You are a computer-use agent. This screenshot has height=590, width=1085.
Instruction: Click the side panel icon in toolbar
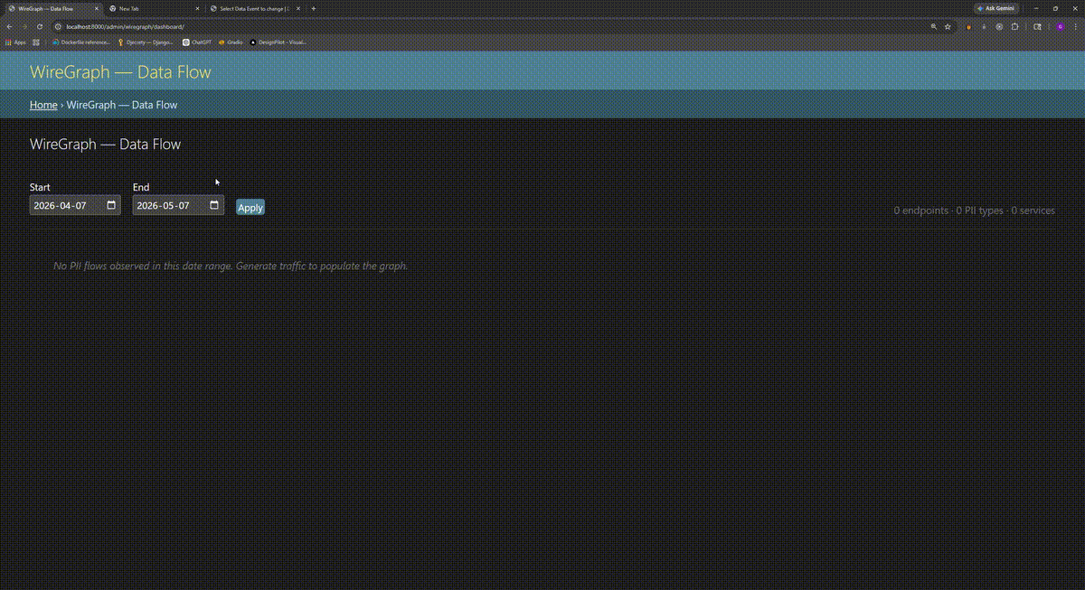[x=1038, y=27]
